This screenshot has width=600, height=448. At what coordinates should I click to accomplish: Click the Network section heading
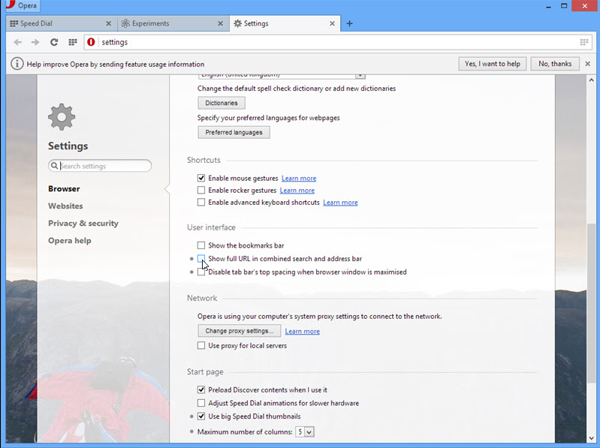click(x=202, y=298)
